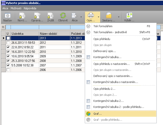Click the BHO application icon in title bar
Image resolution: width=163 pixels, height=125 pixels.
[x=3, y=3]
